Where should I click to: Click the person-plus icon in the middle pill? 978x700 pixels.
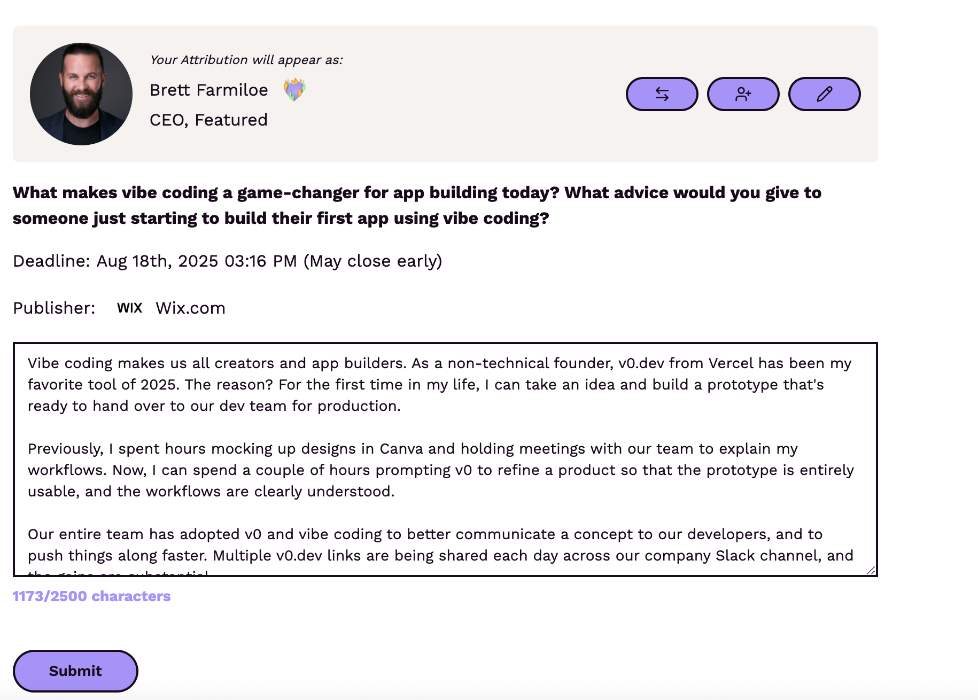[x=743, y=94]
